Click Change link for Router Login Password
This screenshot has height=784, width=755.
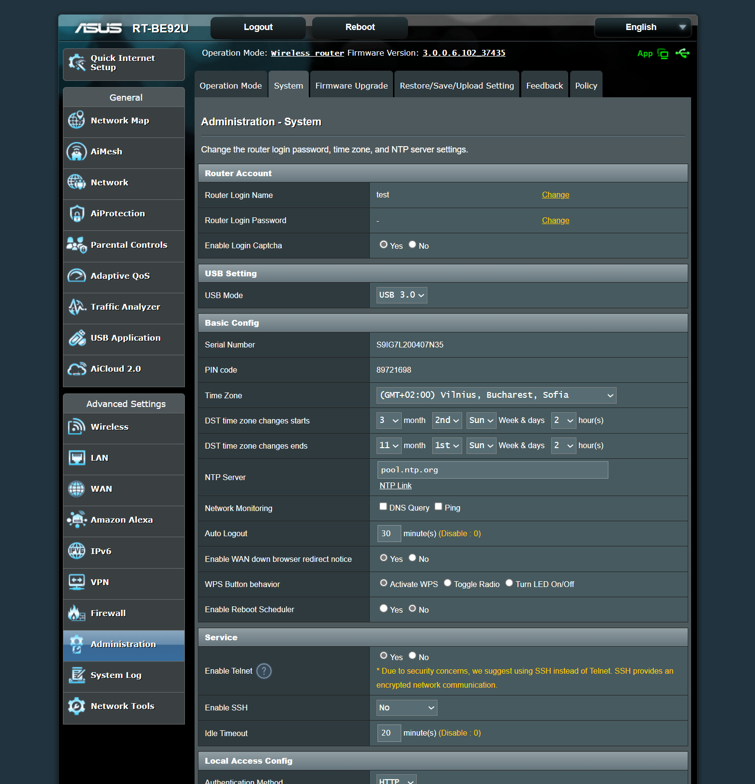555,221
